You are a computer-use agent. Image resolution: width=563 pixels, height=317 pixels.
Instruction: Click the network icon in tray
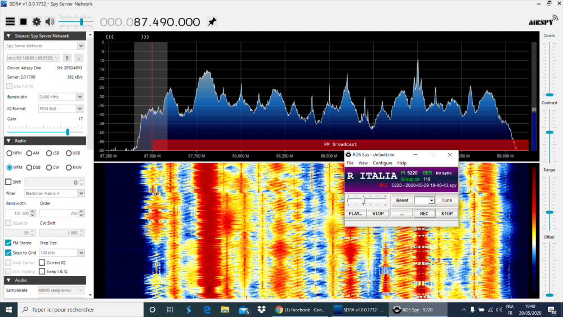tap(490, 310)
